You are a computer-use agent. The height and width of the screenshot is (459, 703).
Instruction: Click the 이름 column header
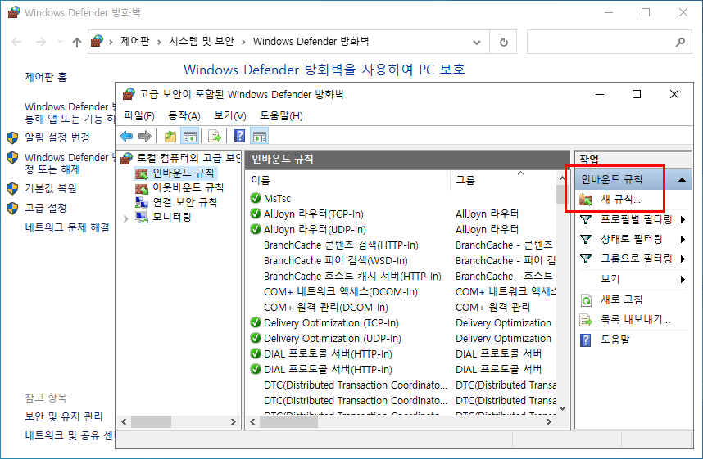pos(348,180)
